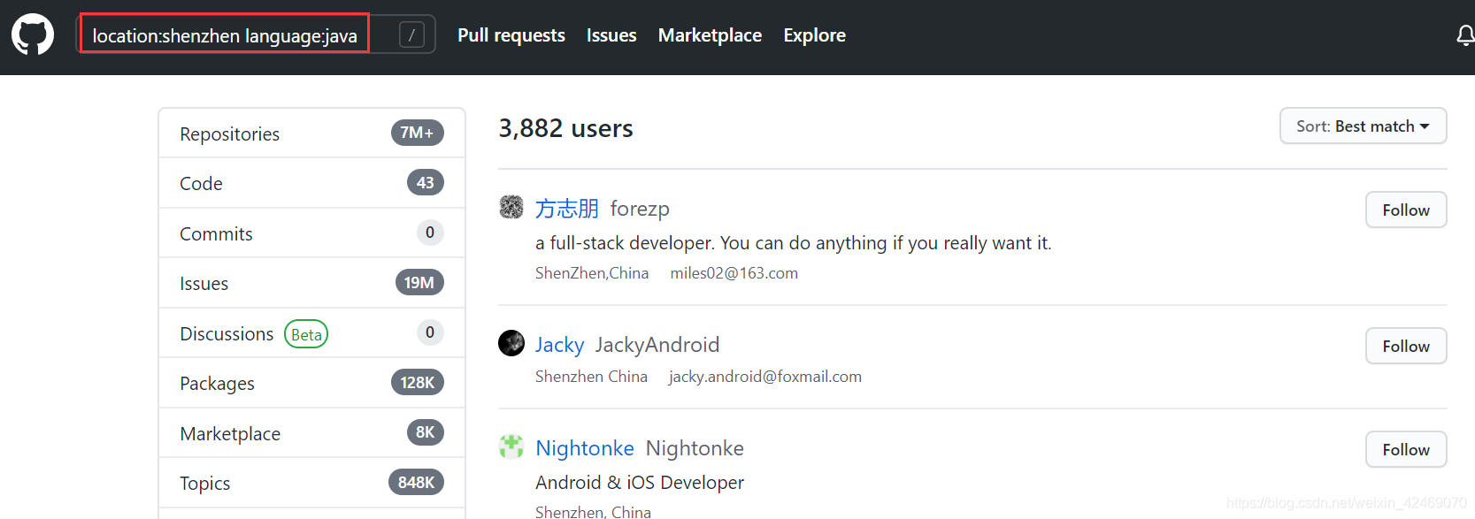Click the Beta label next to Discussions
The height and width of the screenshot is (519, 1475).
(x=306, y=334)
